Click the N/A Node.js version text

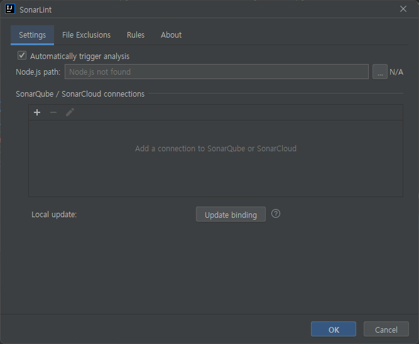click(396, 72)
